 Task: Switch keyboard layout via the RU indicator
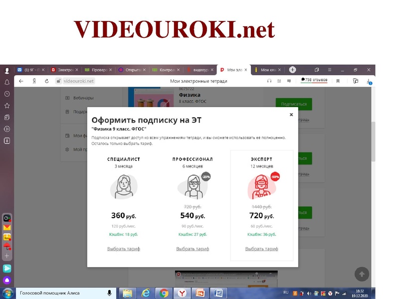(286, 293)
